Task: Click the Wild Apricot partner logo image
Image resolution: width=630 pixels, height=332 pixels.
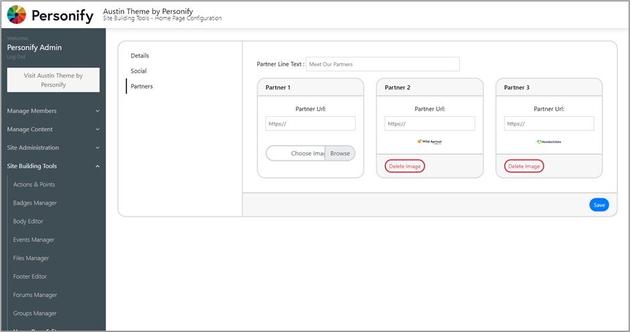Action: [429, 142]
